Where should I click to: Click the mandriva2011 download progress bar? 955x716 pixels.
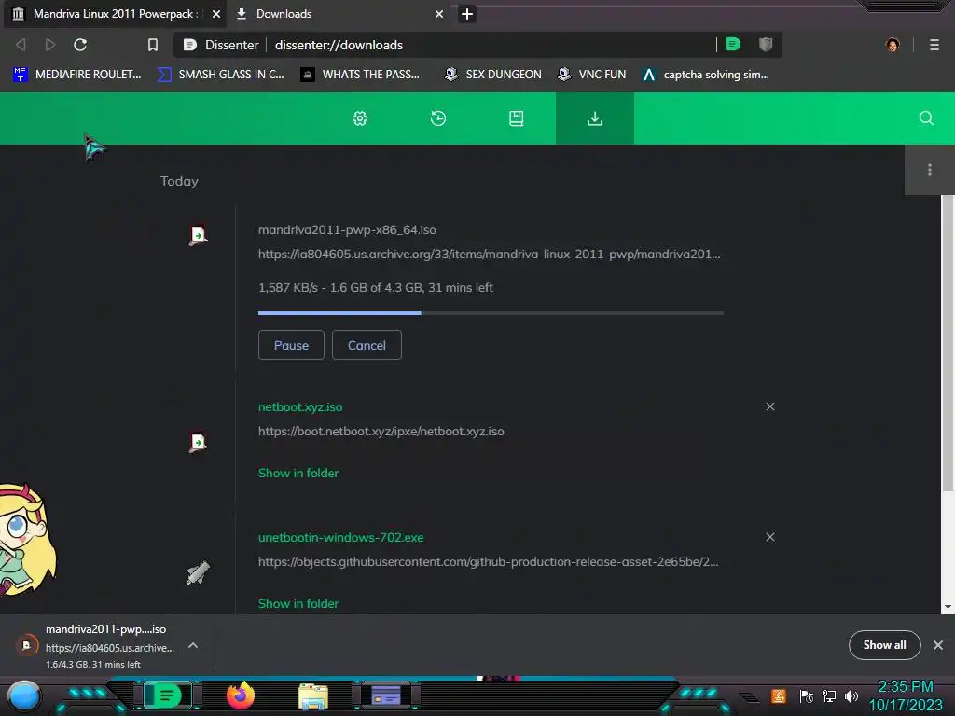click(491, 313)
